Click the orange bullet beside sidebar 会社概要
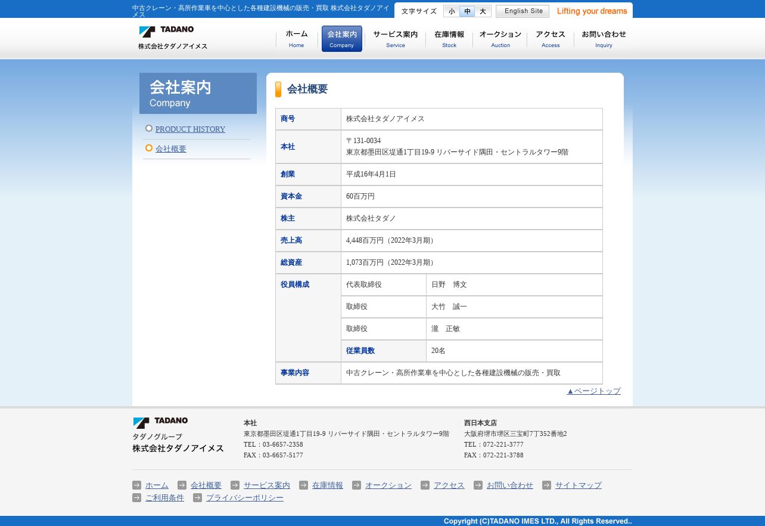 (x=149, y=148)
